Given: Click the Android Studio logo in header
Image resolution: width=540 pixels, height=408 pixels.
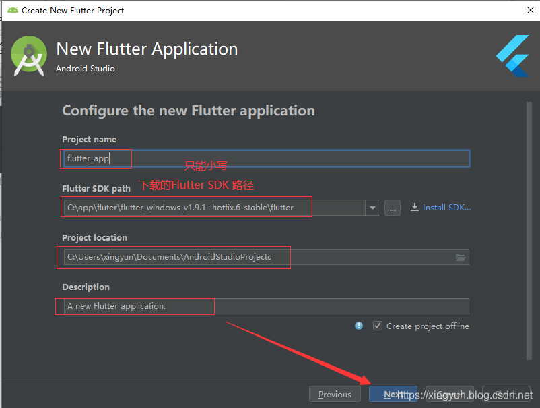Looking at the screenshot, I should click(x=29, y=56).
